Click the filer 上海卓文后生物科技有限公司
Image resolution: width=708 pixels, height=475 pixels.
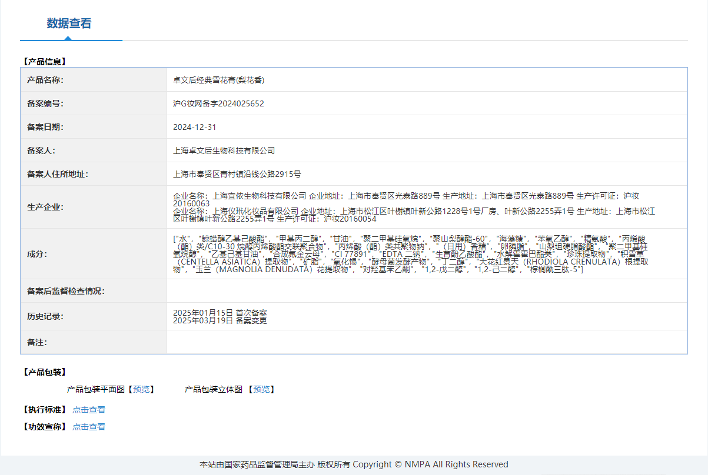[x=224, y=150]
